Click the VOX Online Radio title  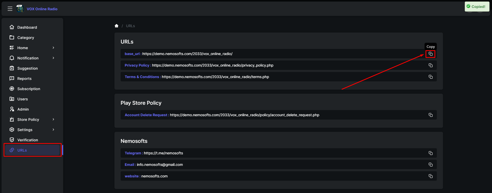tap(42, 9)
